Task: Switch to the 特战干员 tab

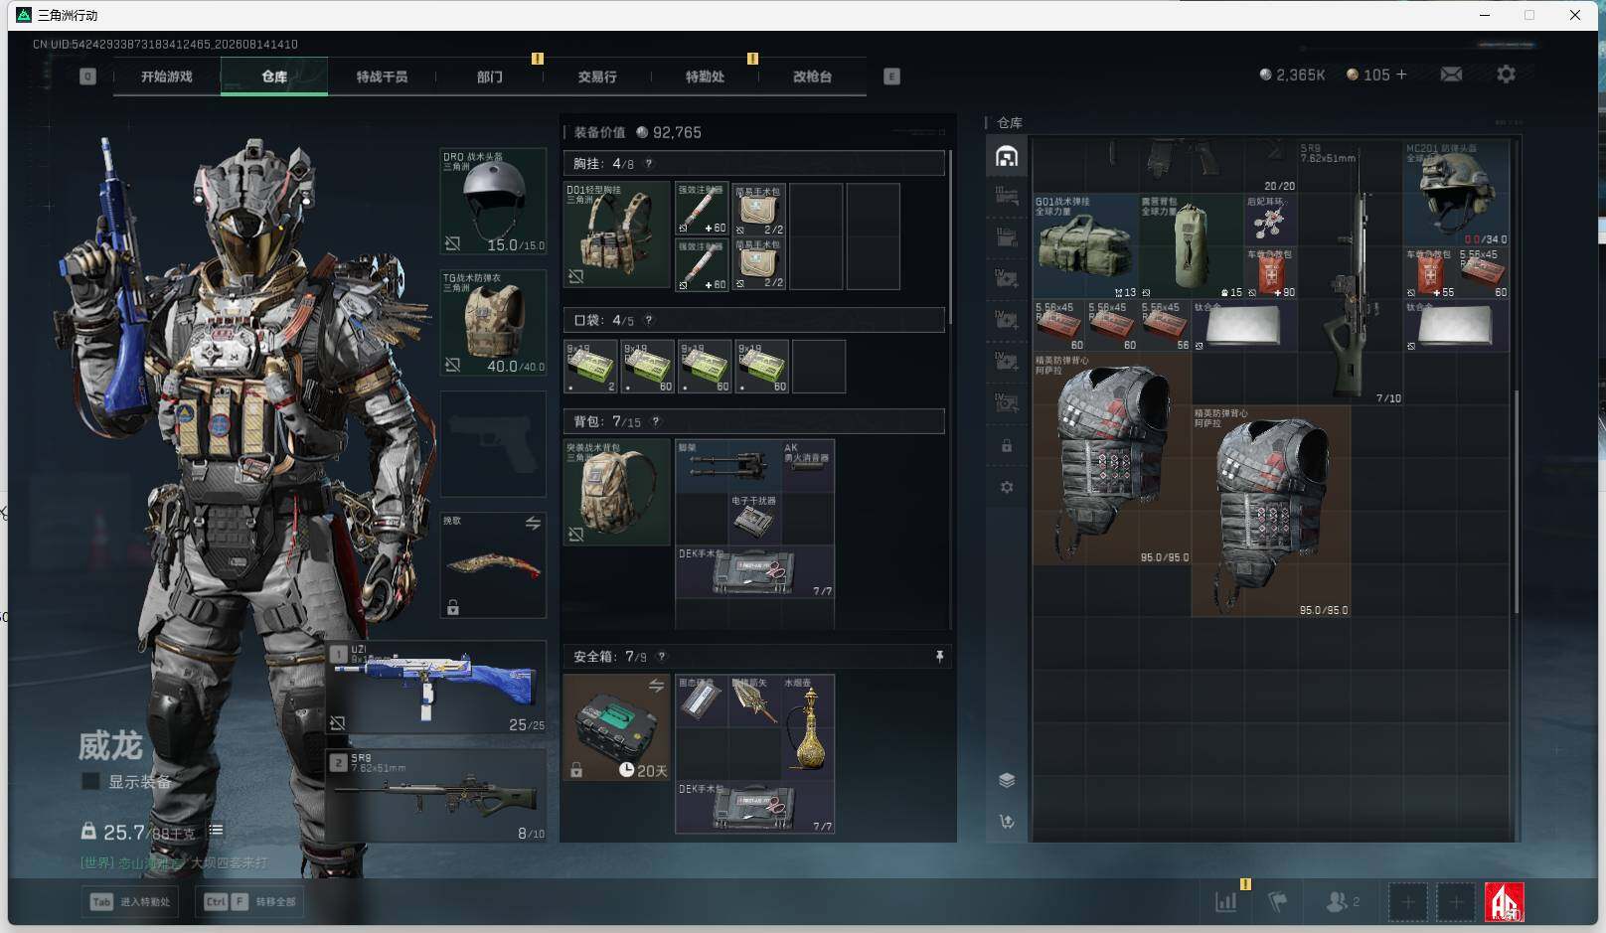Action: click(x=382, y=77)
